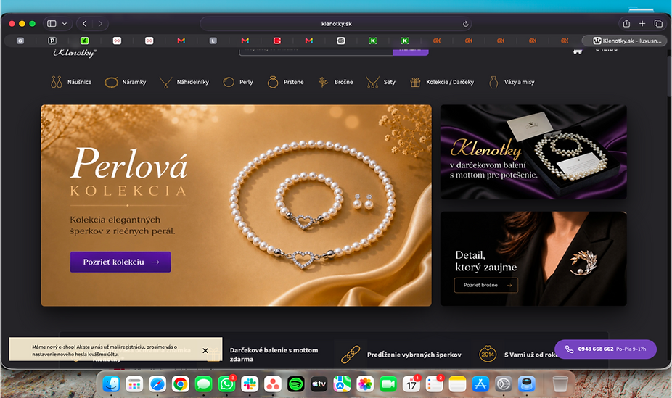Click the S Vami už od roku text

pos(530,355)
